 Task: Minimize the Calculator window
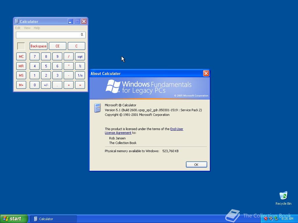(70, 21)
